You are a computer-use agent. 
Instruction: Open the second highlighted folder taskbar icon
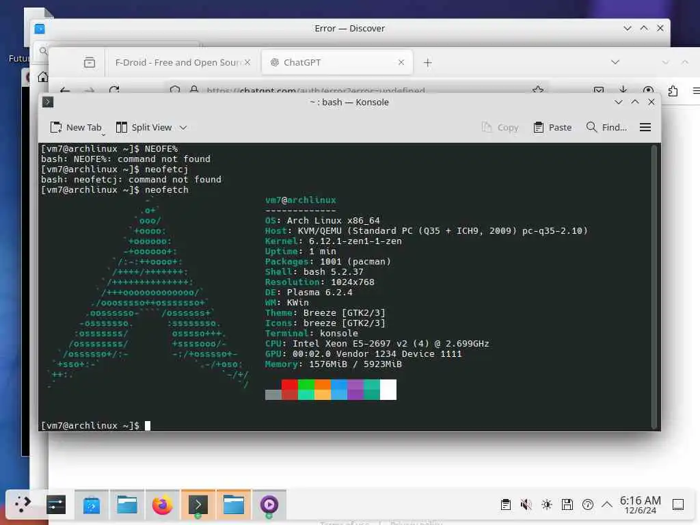(234, 505)
